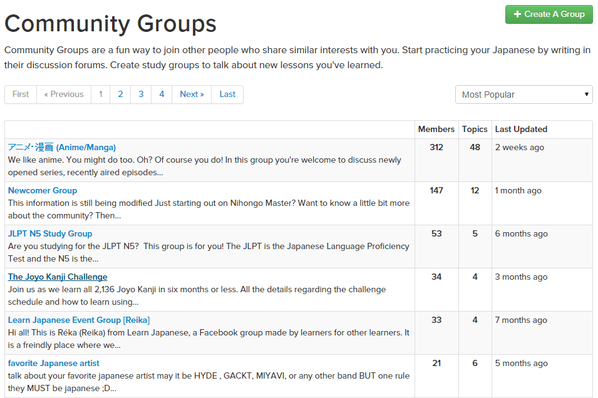Open page 4 in pagination

point(162,94)
